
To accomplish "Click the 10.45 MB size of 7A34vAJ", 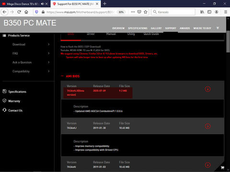I will (124, 128).
